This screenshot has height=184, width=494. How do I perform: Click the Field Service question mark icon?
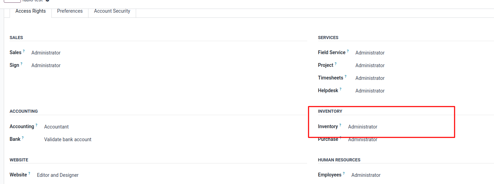coord(348,51)
